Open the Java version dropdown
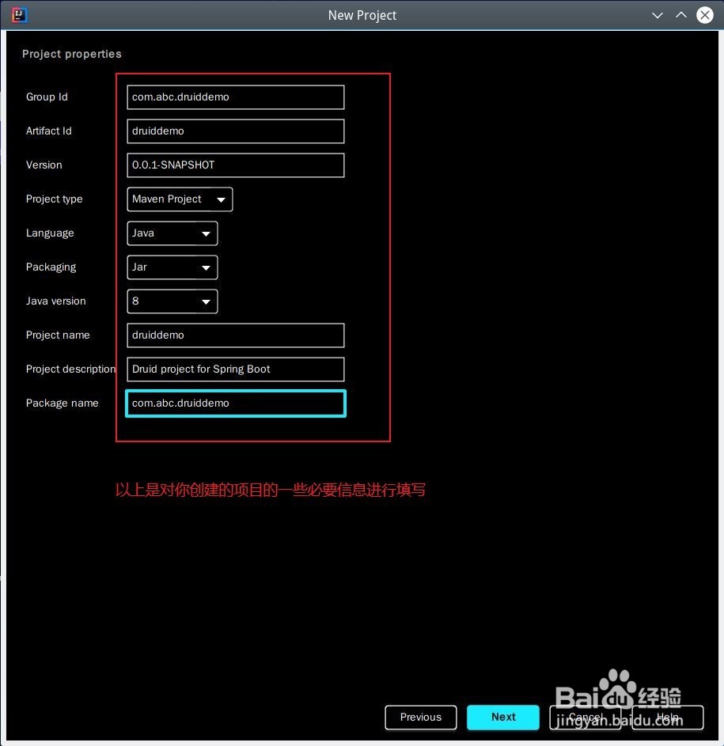 [172, 301]
